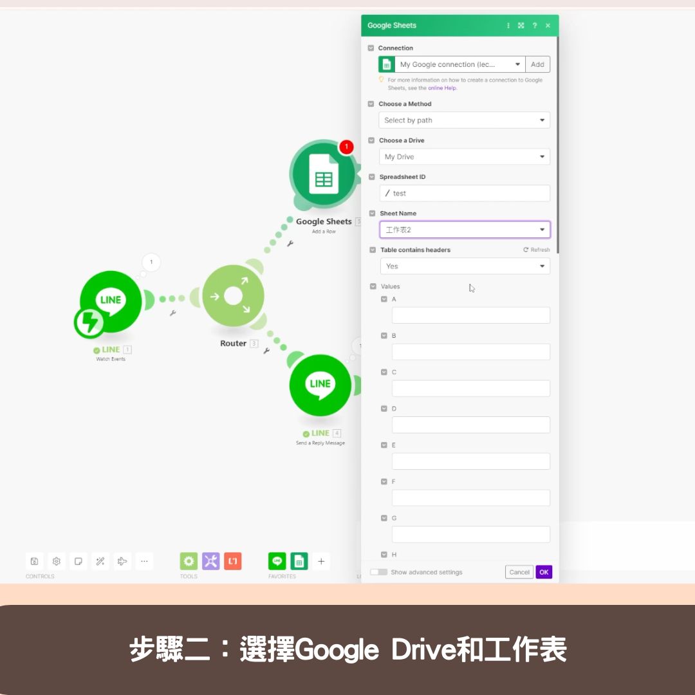Open the Router module

[x=233, y=295]
